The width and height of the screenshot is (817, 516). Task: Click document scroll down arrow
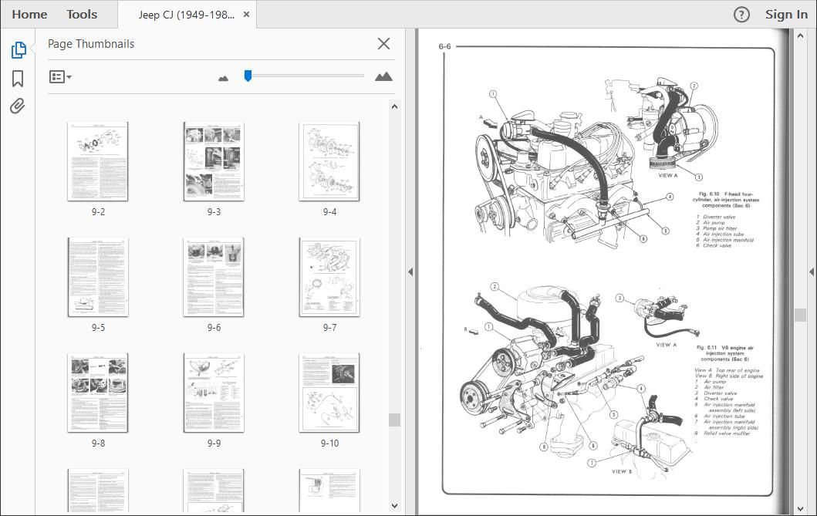pos(800,509)
